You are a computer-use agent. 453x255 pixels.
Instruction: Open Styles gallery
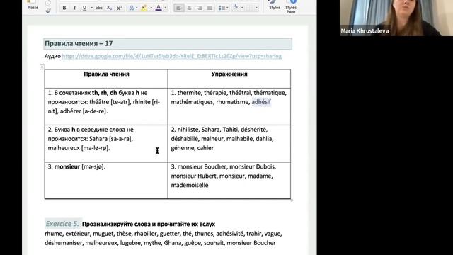[275, 6]
